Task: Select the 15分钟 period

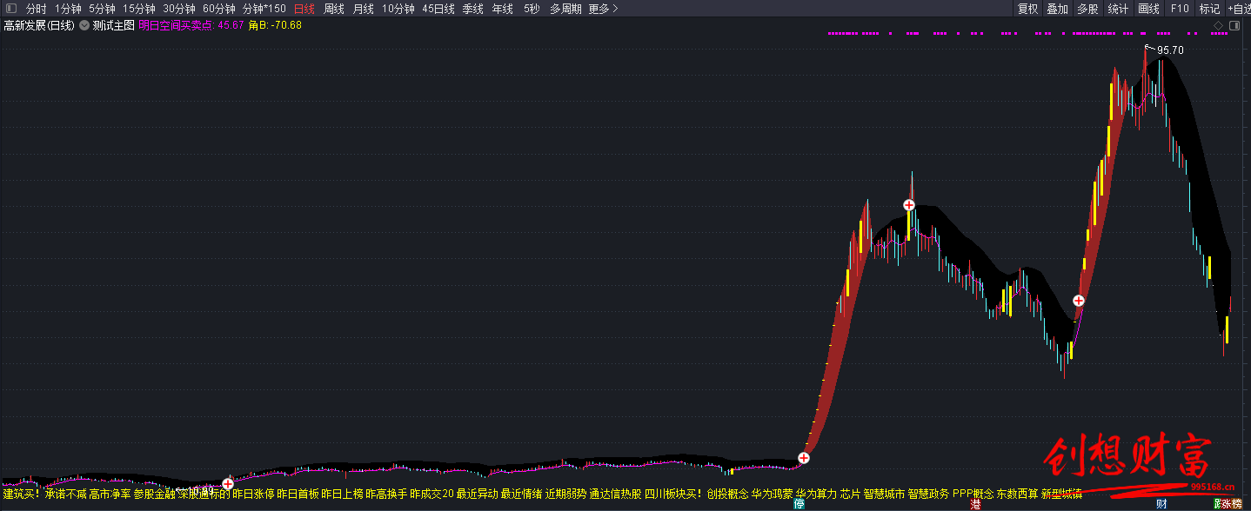Action: tap(139, 9)
